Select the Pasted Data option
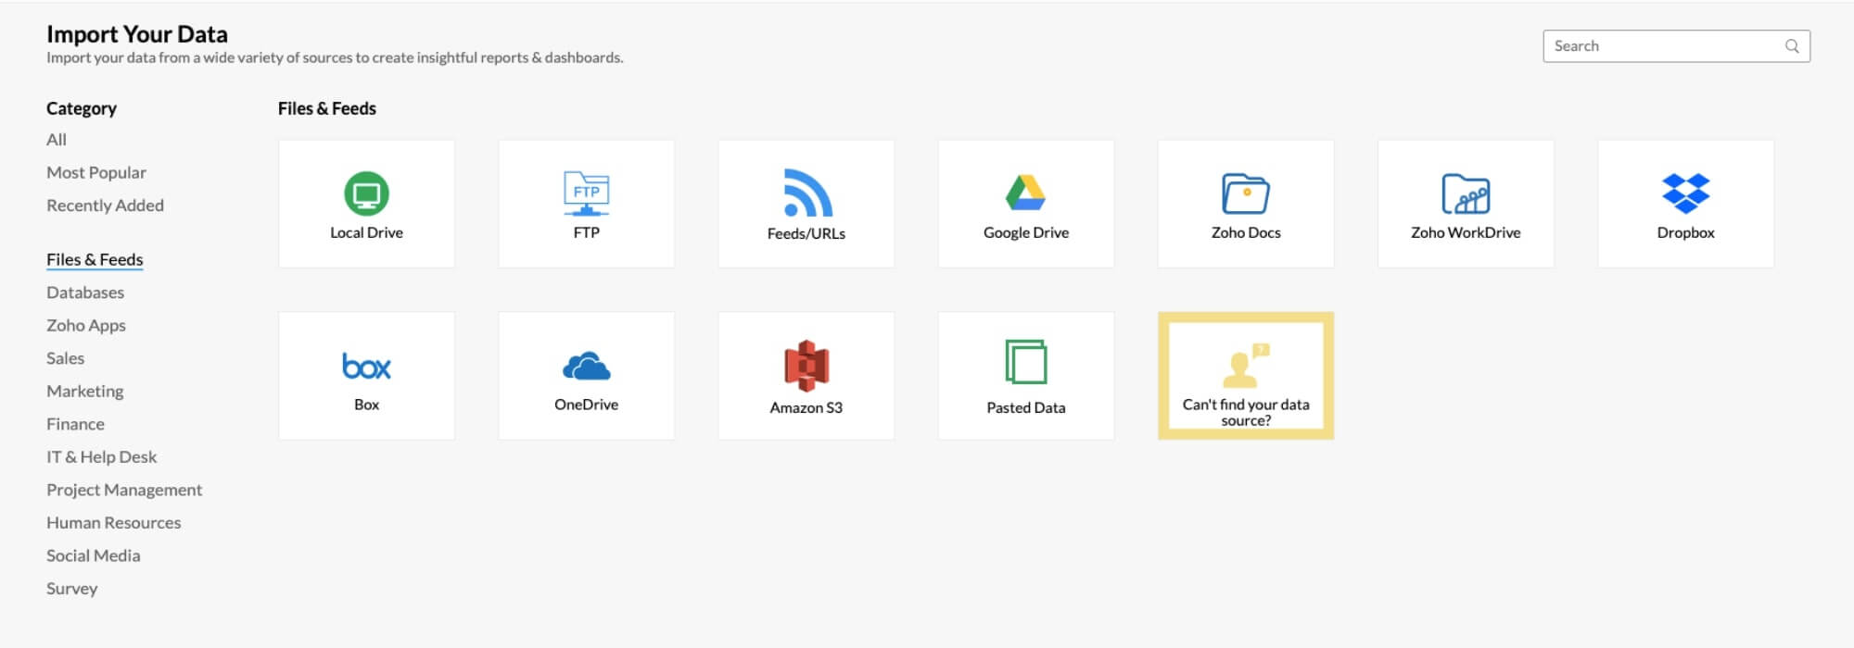Image resolution: width=1854 pixels, height=648 pixels. pos(1025,364)
